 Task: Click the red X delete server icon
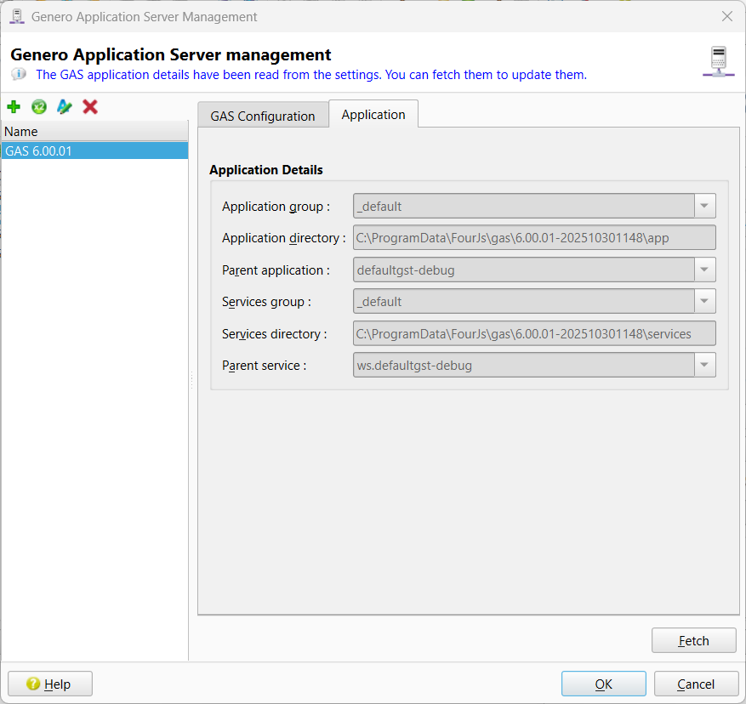(x=90, y=107)
